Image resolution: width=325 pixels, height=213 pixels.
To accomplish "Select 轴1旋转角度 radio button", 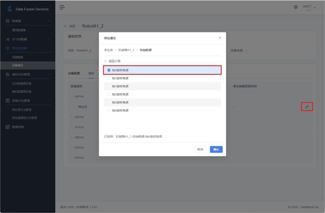I will point(109,86).
